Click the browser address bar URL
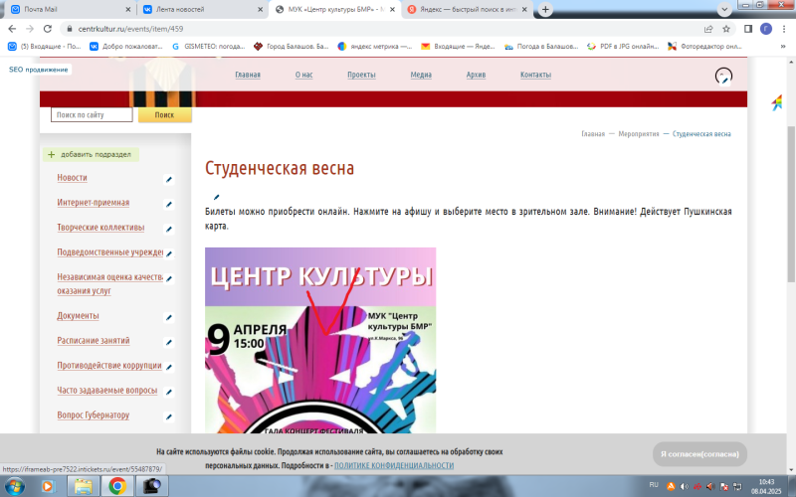Image resolution: width=796 pixels, height=497 pixels. [x=130, y=29]
